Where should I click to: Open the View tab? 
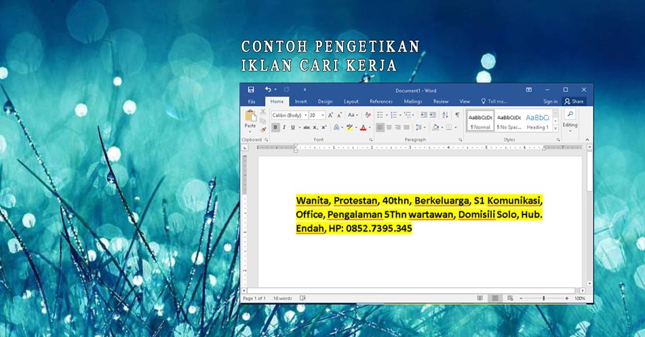(465, 102)
